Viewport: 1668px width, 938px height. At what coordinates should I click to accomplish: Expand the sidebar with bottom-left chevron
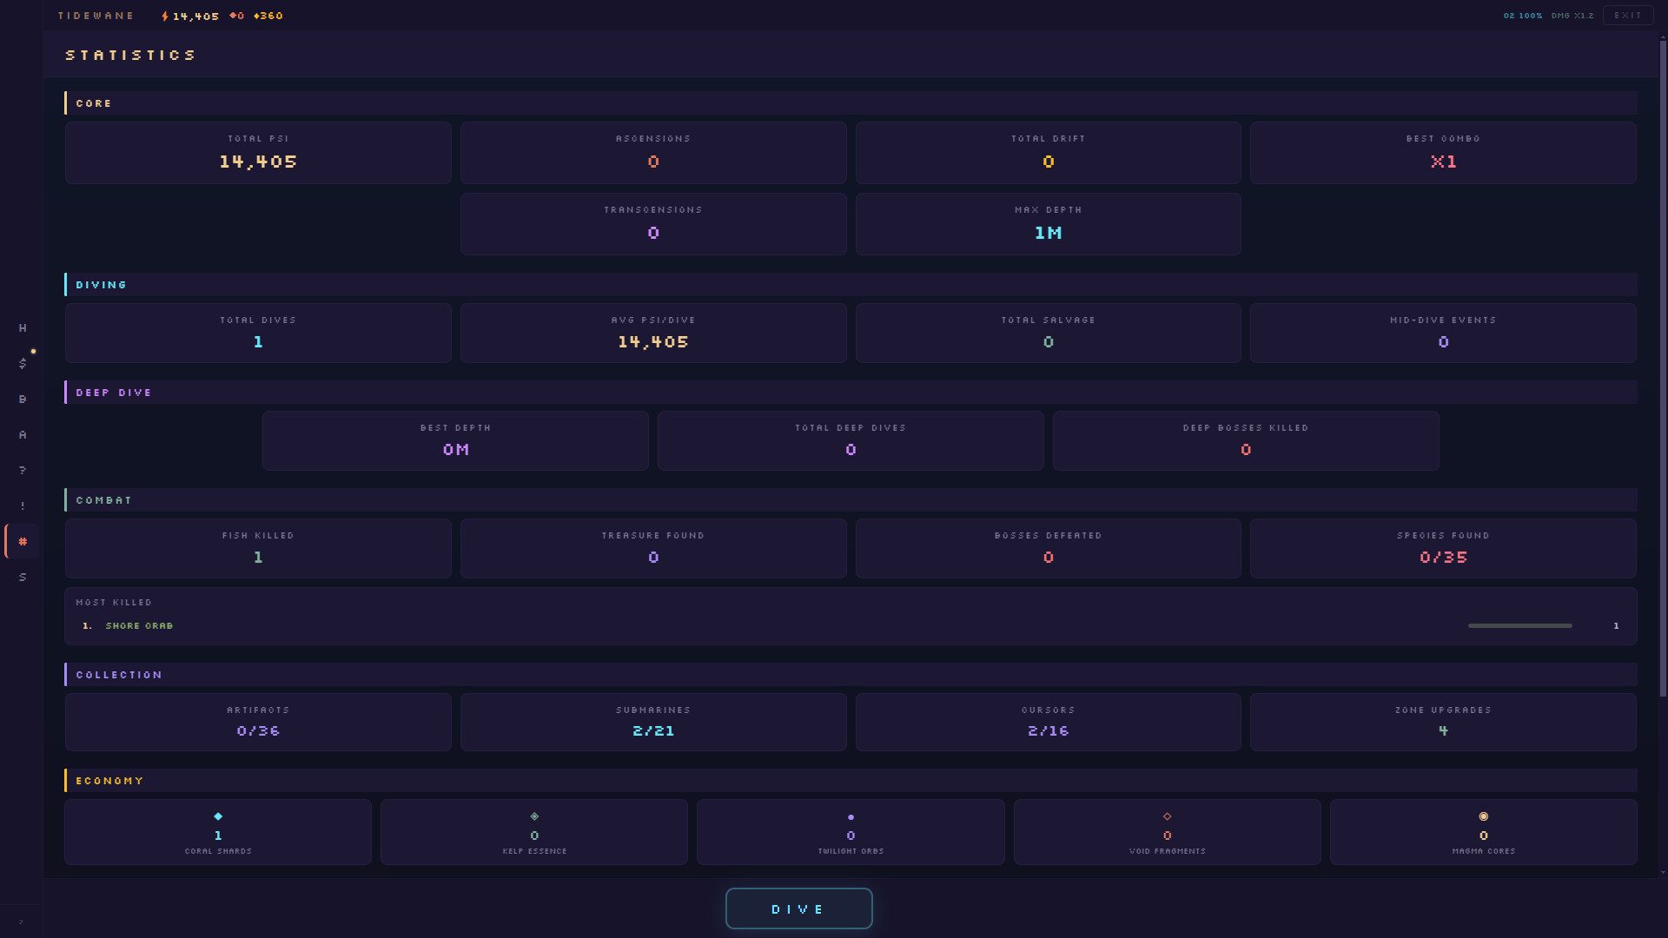[x=21, y=921]
